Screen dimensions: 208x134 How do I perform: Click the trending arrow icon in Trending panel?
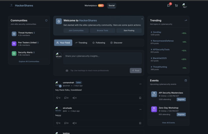[x=186, y=20]
